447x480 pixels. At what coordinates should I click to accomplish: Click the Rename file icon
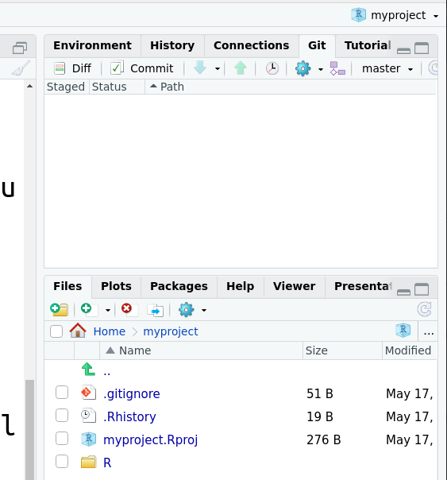[156, 311]
